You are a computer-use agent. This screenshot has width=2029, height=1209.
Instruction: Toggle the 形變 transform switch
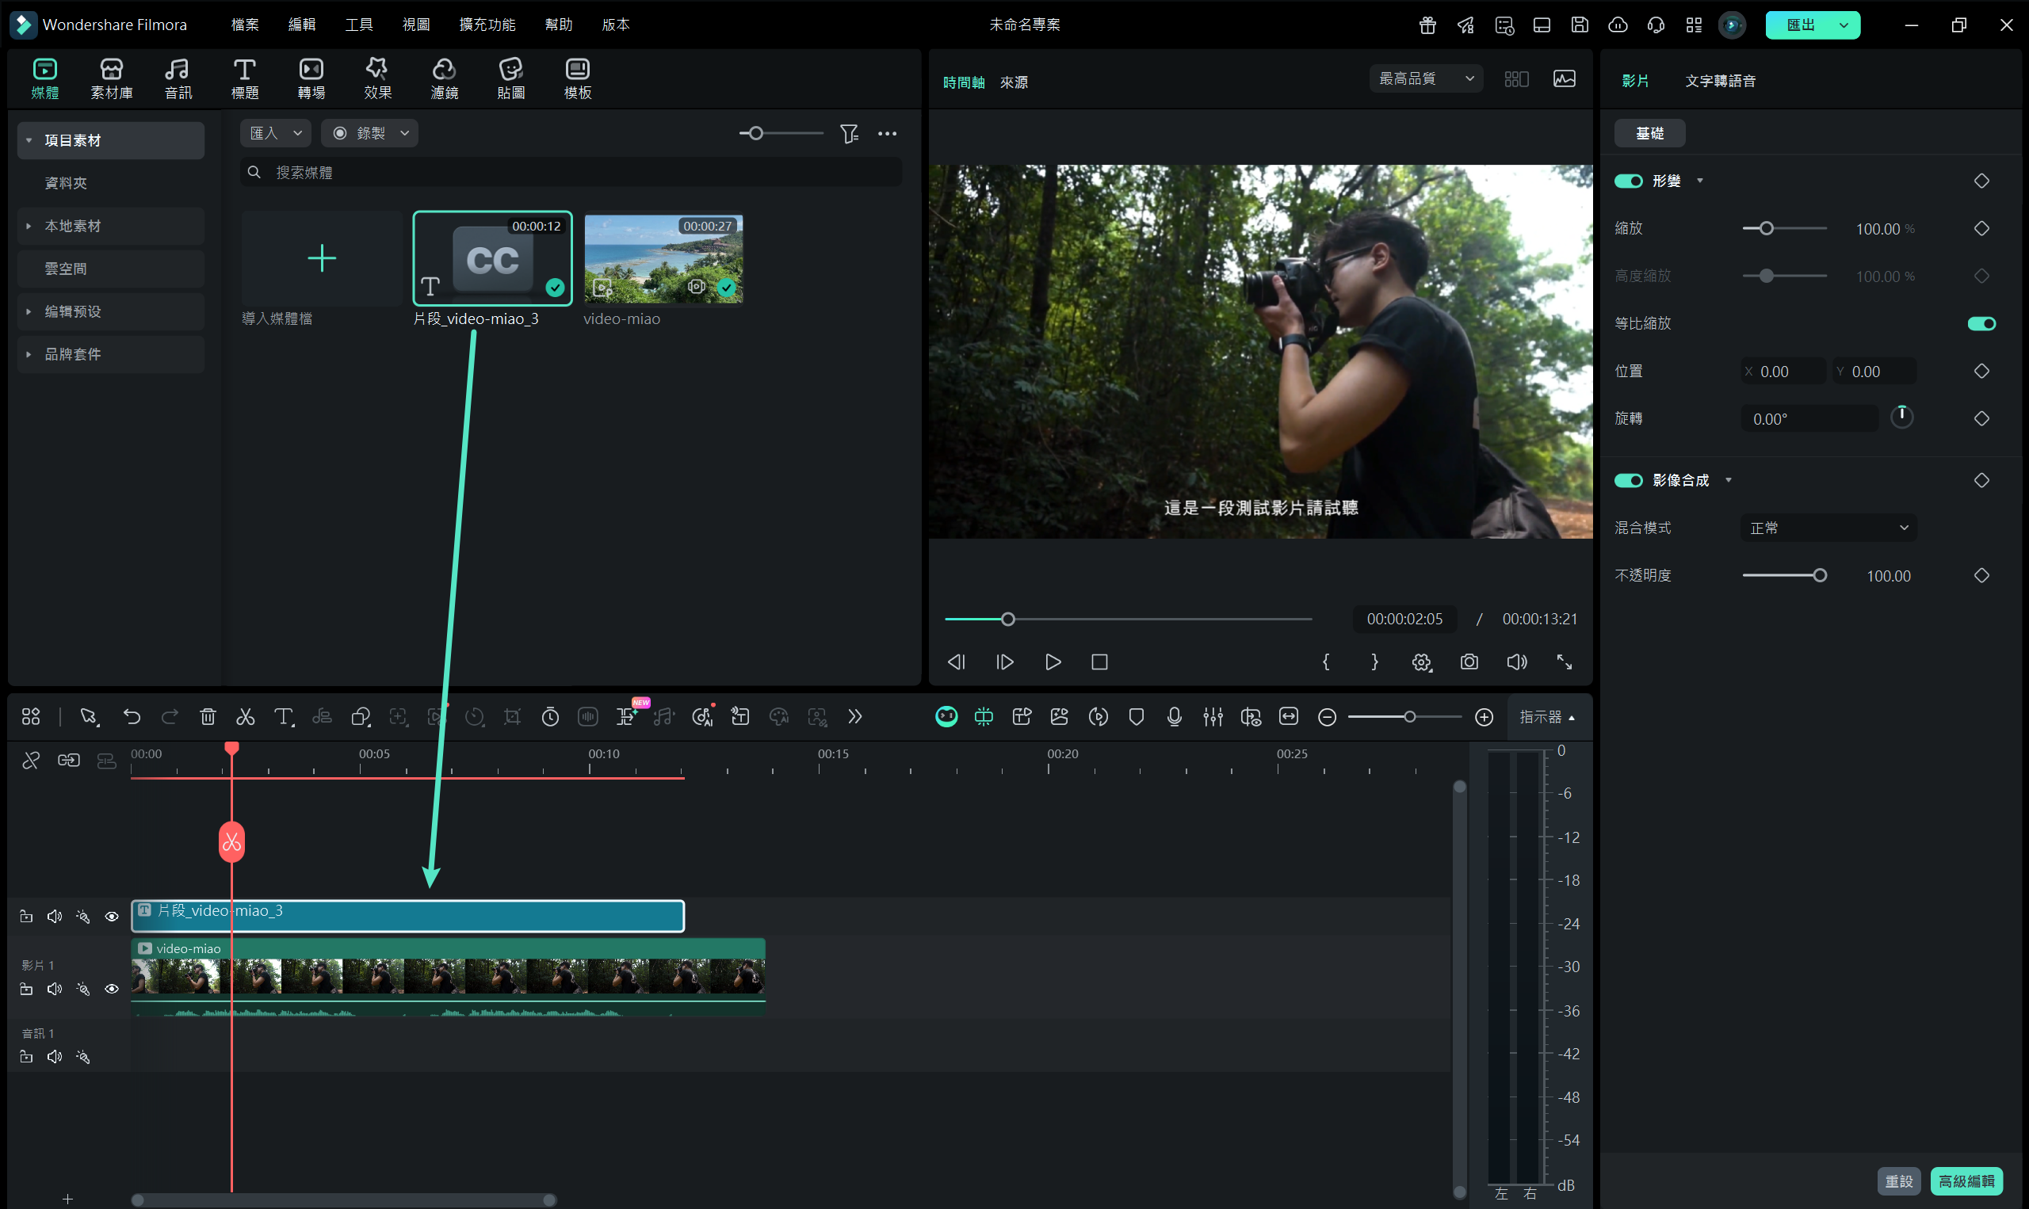click(x=1628, y=181)
